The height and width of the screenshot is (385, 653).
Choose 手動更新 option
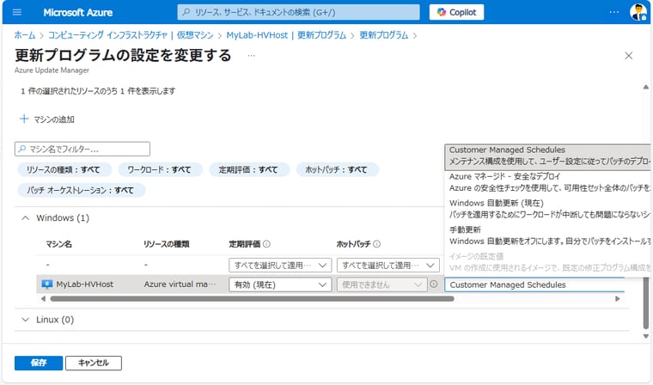(x=547, y=235)
